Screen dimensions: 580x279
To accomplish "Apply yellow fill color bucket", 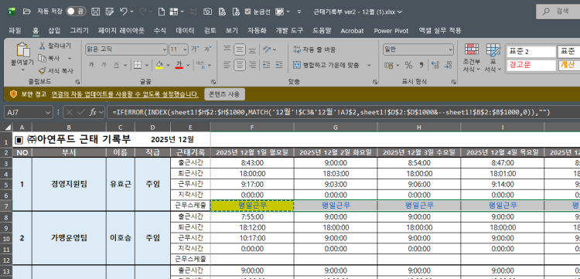I will [x=159, y=65].
